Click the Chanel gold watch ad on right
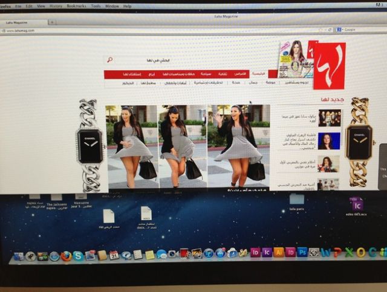Image resolution: width=387 pixels, height=292 pixels. 359,142
